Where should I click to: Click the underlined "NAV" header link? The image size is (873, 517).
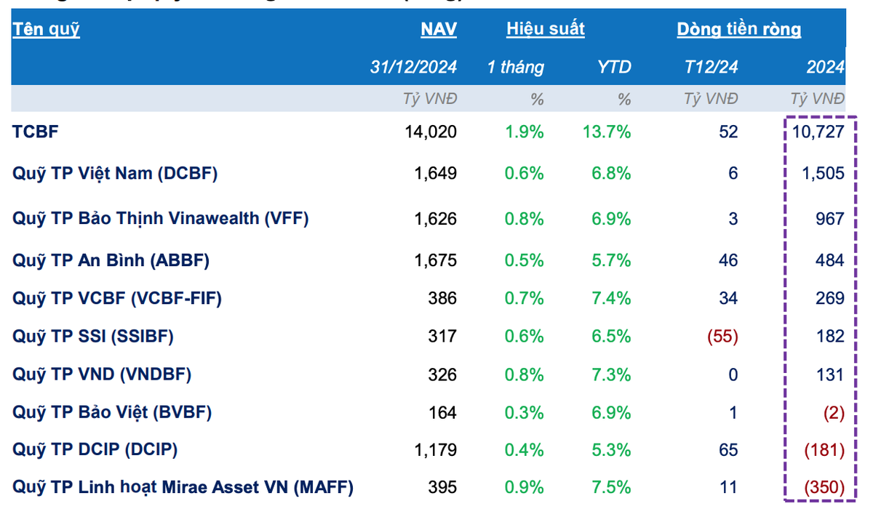pos(439,30)
